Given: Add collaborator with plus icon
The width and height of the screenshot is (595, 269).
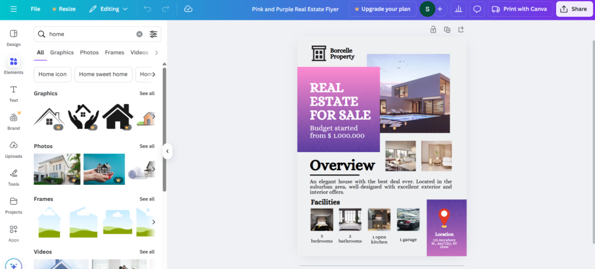Looking at the screenshot, I should 440,9.
